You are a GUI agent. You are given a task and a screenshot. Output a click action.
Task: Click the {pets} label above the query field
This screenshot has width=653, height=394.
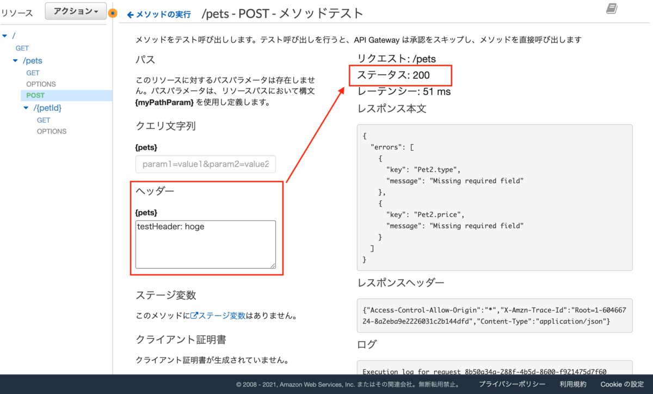click(x=146, y=147)
